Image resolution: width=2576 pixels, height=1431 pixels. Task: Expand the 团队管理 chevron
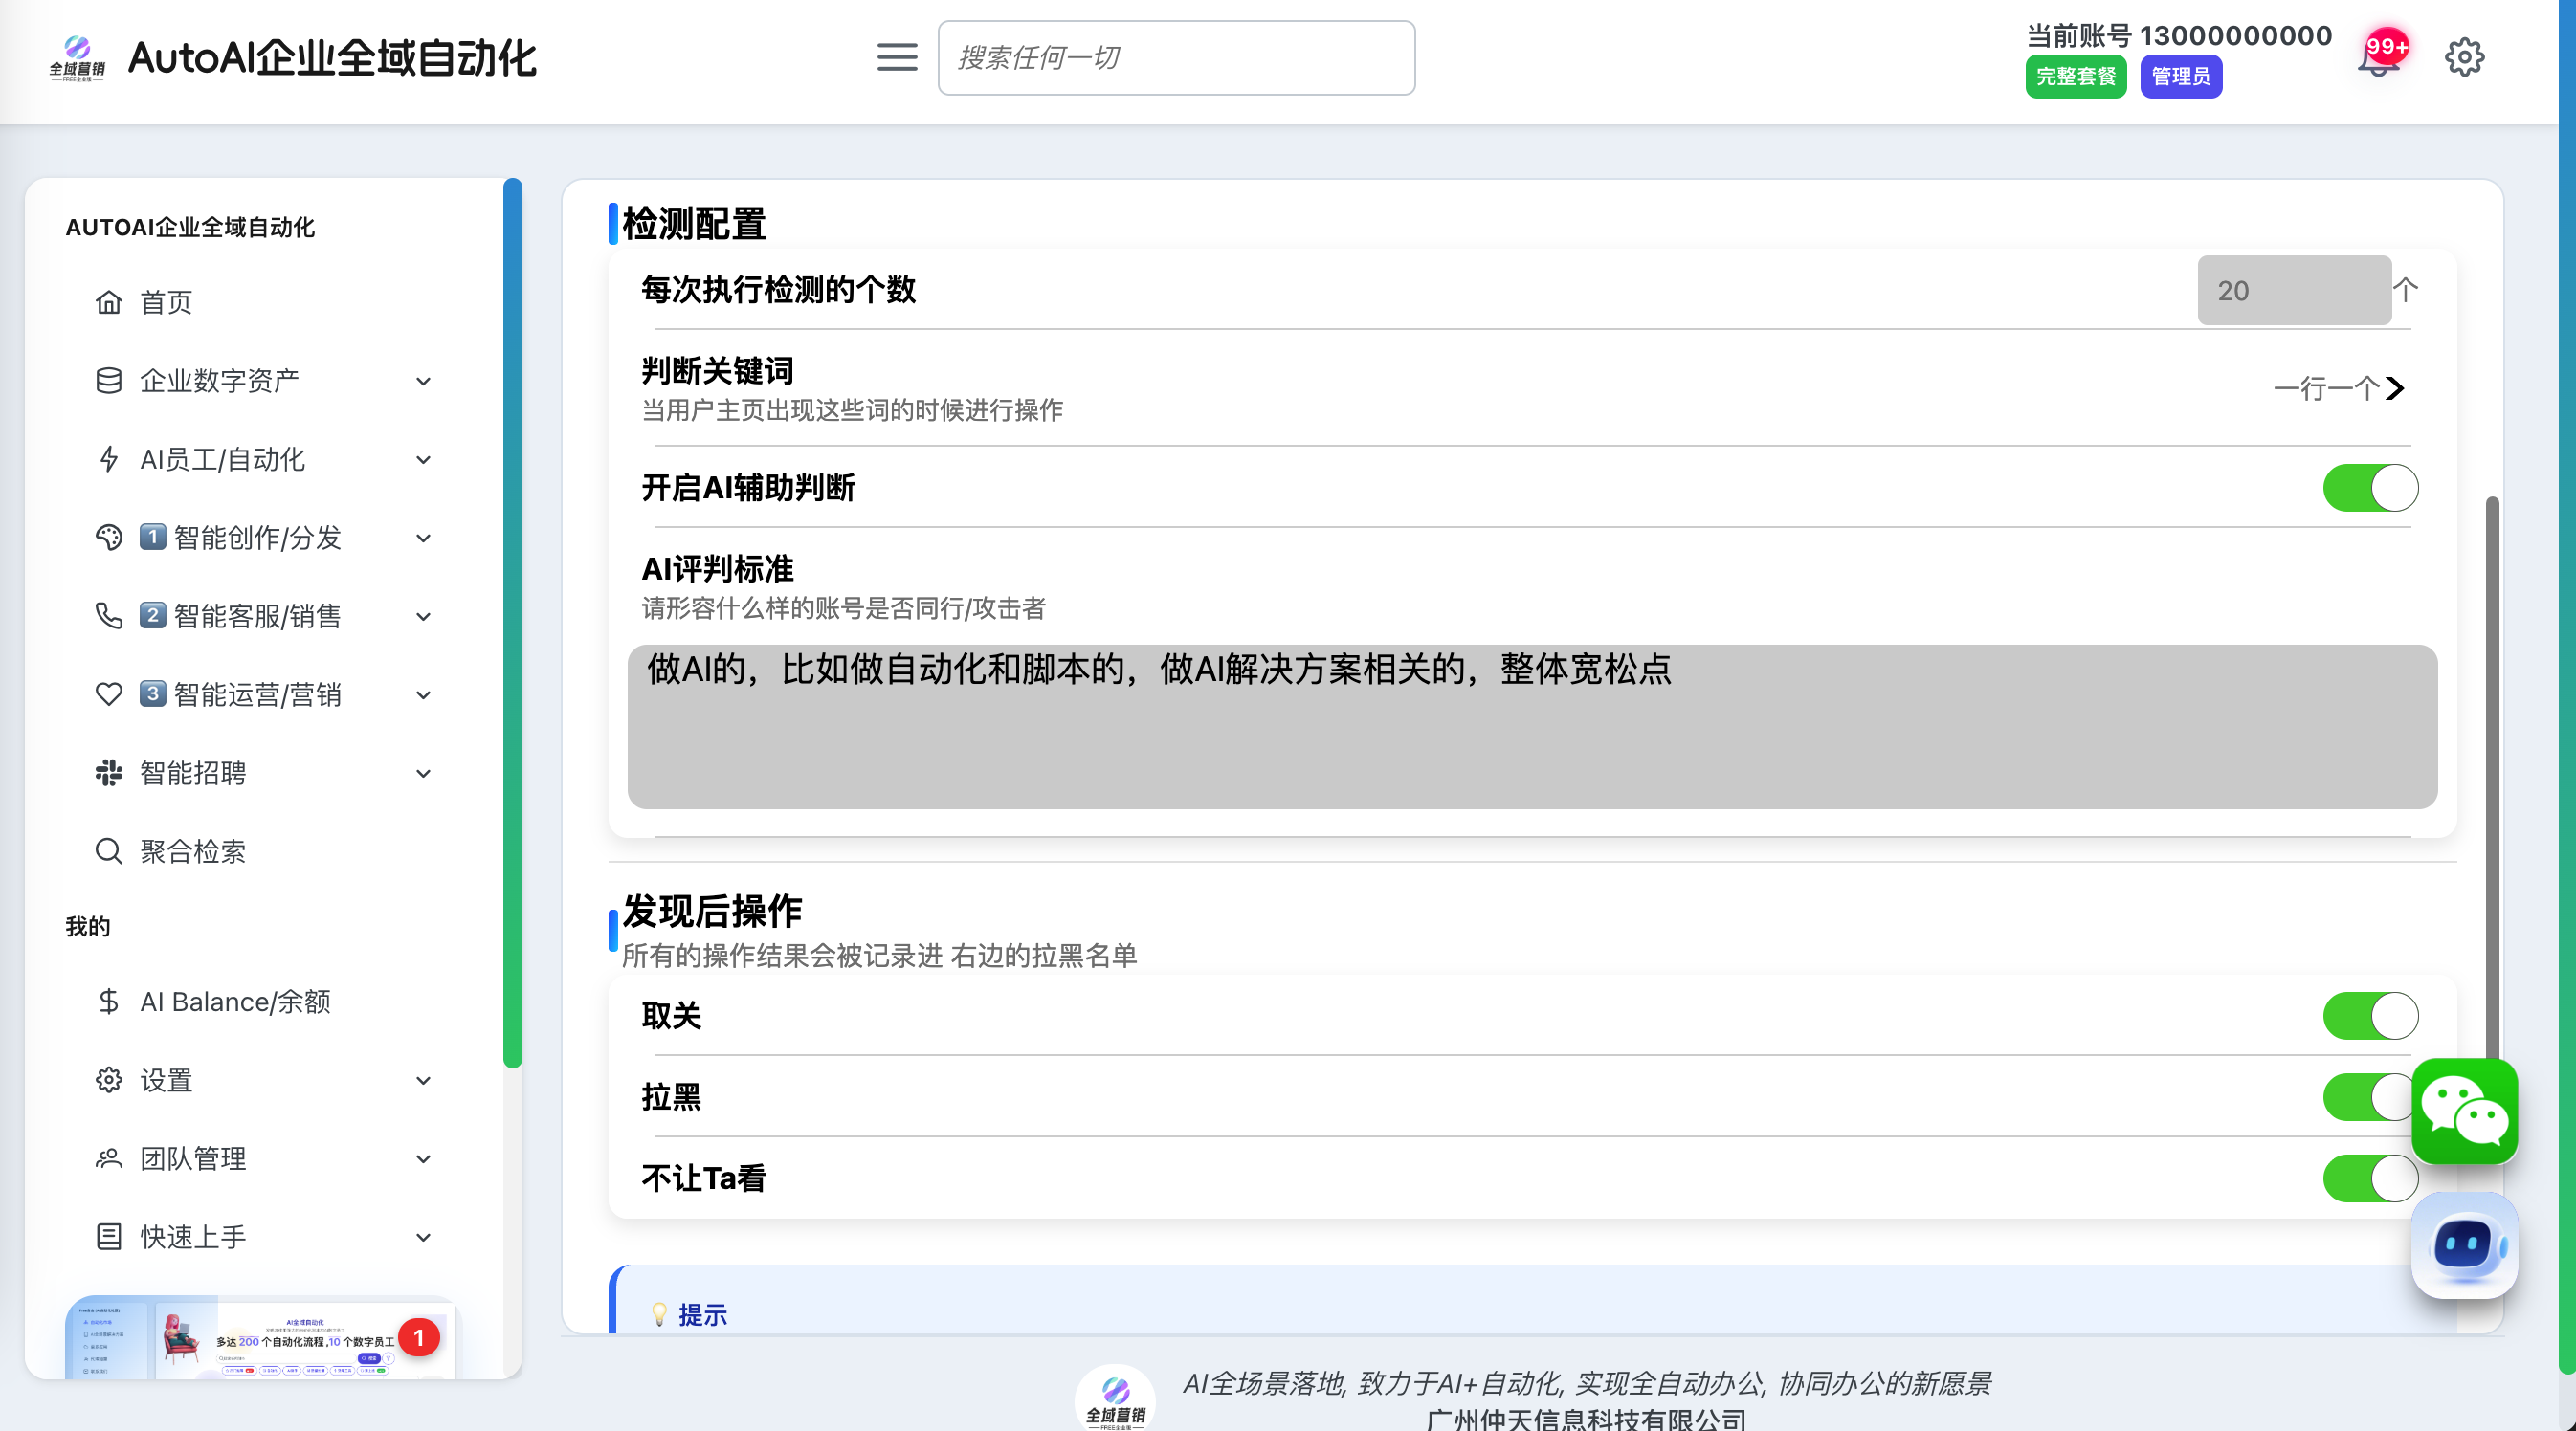click(423, 1159)
